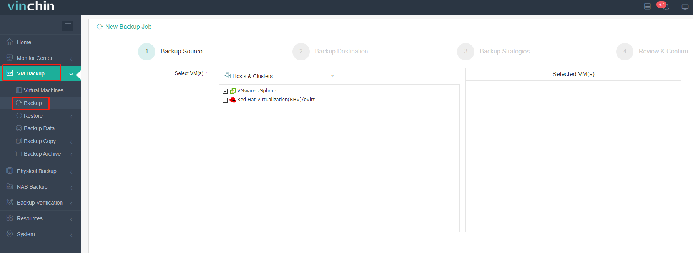Click the Restore counter-clockwise icon
This screenshot has height=253, width=693.
pyautogui.click(x=18, y=115)
